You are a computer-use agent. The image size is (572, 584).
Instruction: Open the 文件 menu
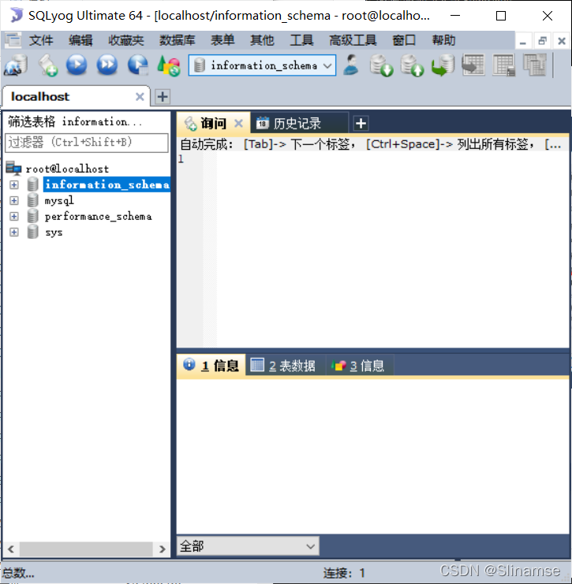[41, 40]
